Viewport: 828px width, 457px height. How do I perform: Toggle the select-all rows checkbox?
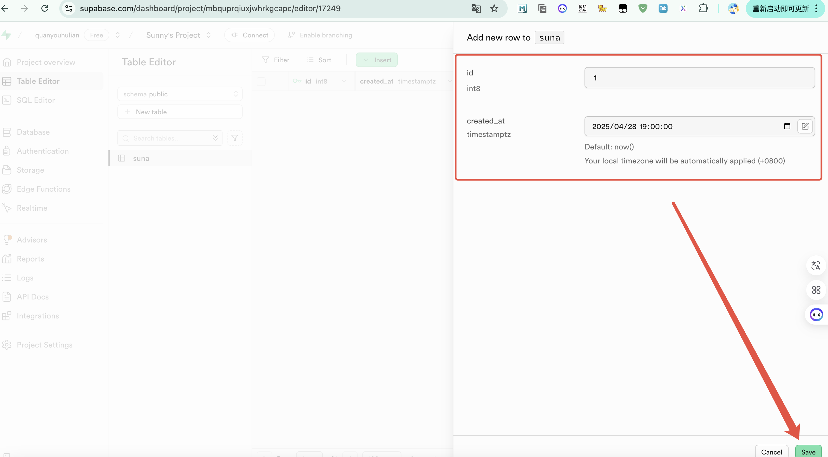point(261,81)
